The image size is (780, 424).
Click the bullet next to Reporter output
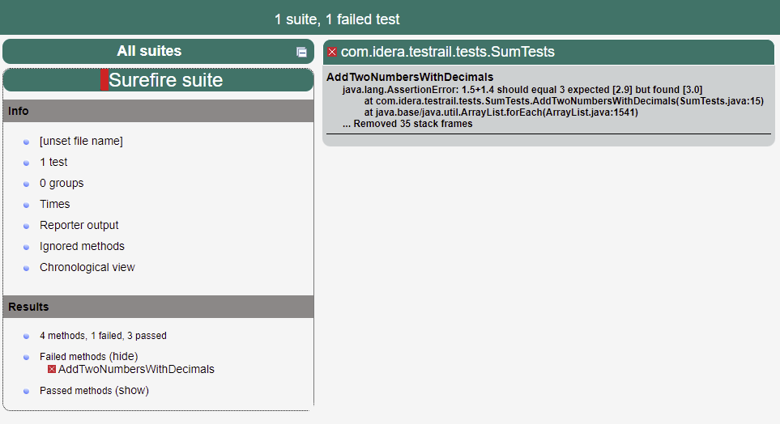click(27, 226)
